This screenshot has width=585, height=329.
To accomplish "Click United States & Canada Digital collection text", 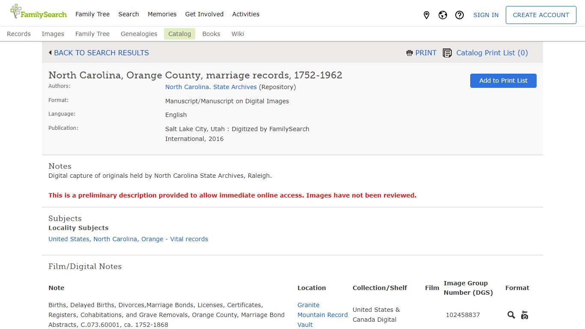I will tap(376, 315).
